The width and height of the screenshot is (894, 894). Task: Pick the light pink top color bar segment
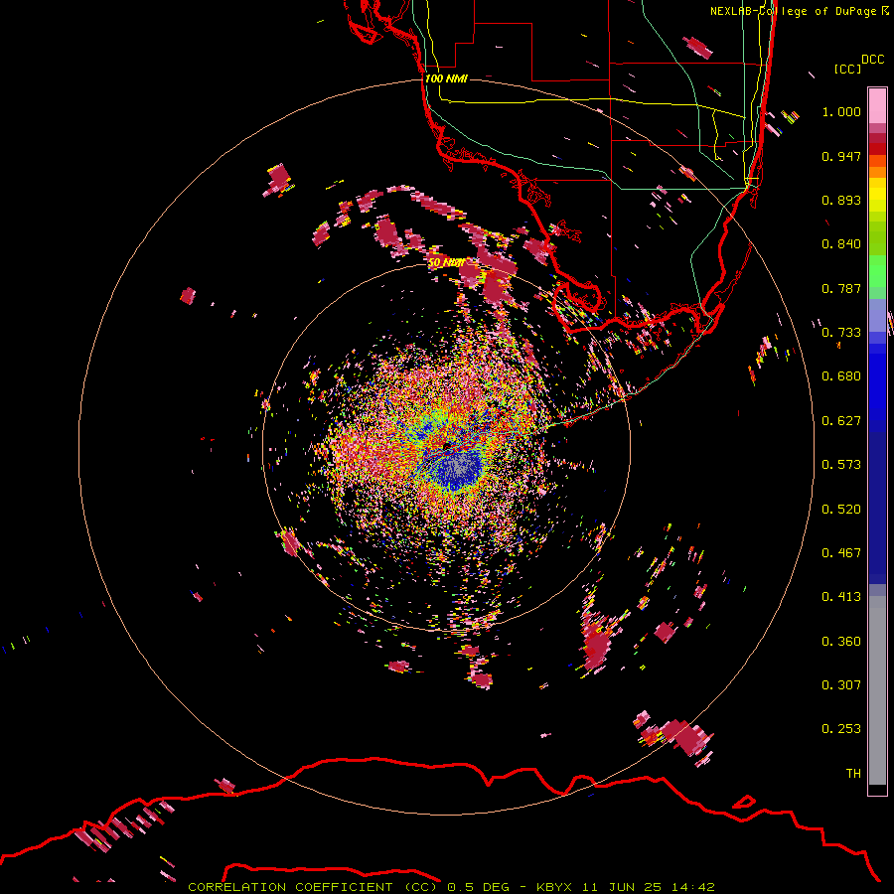[x=877, y=106]
